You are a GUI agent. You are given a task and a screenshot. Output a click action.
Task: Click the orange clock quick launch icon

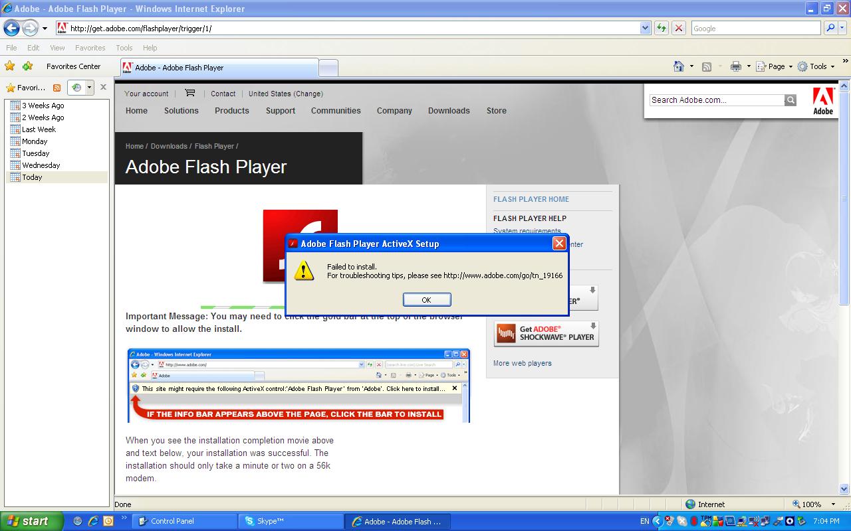[108, 521]
